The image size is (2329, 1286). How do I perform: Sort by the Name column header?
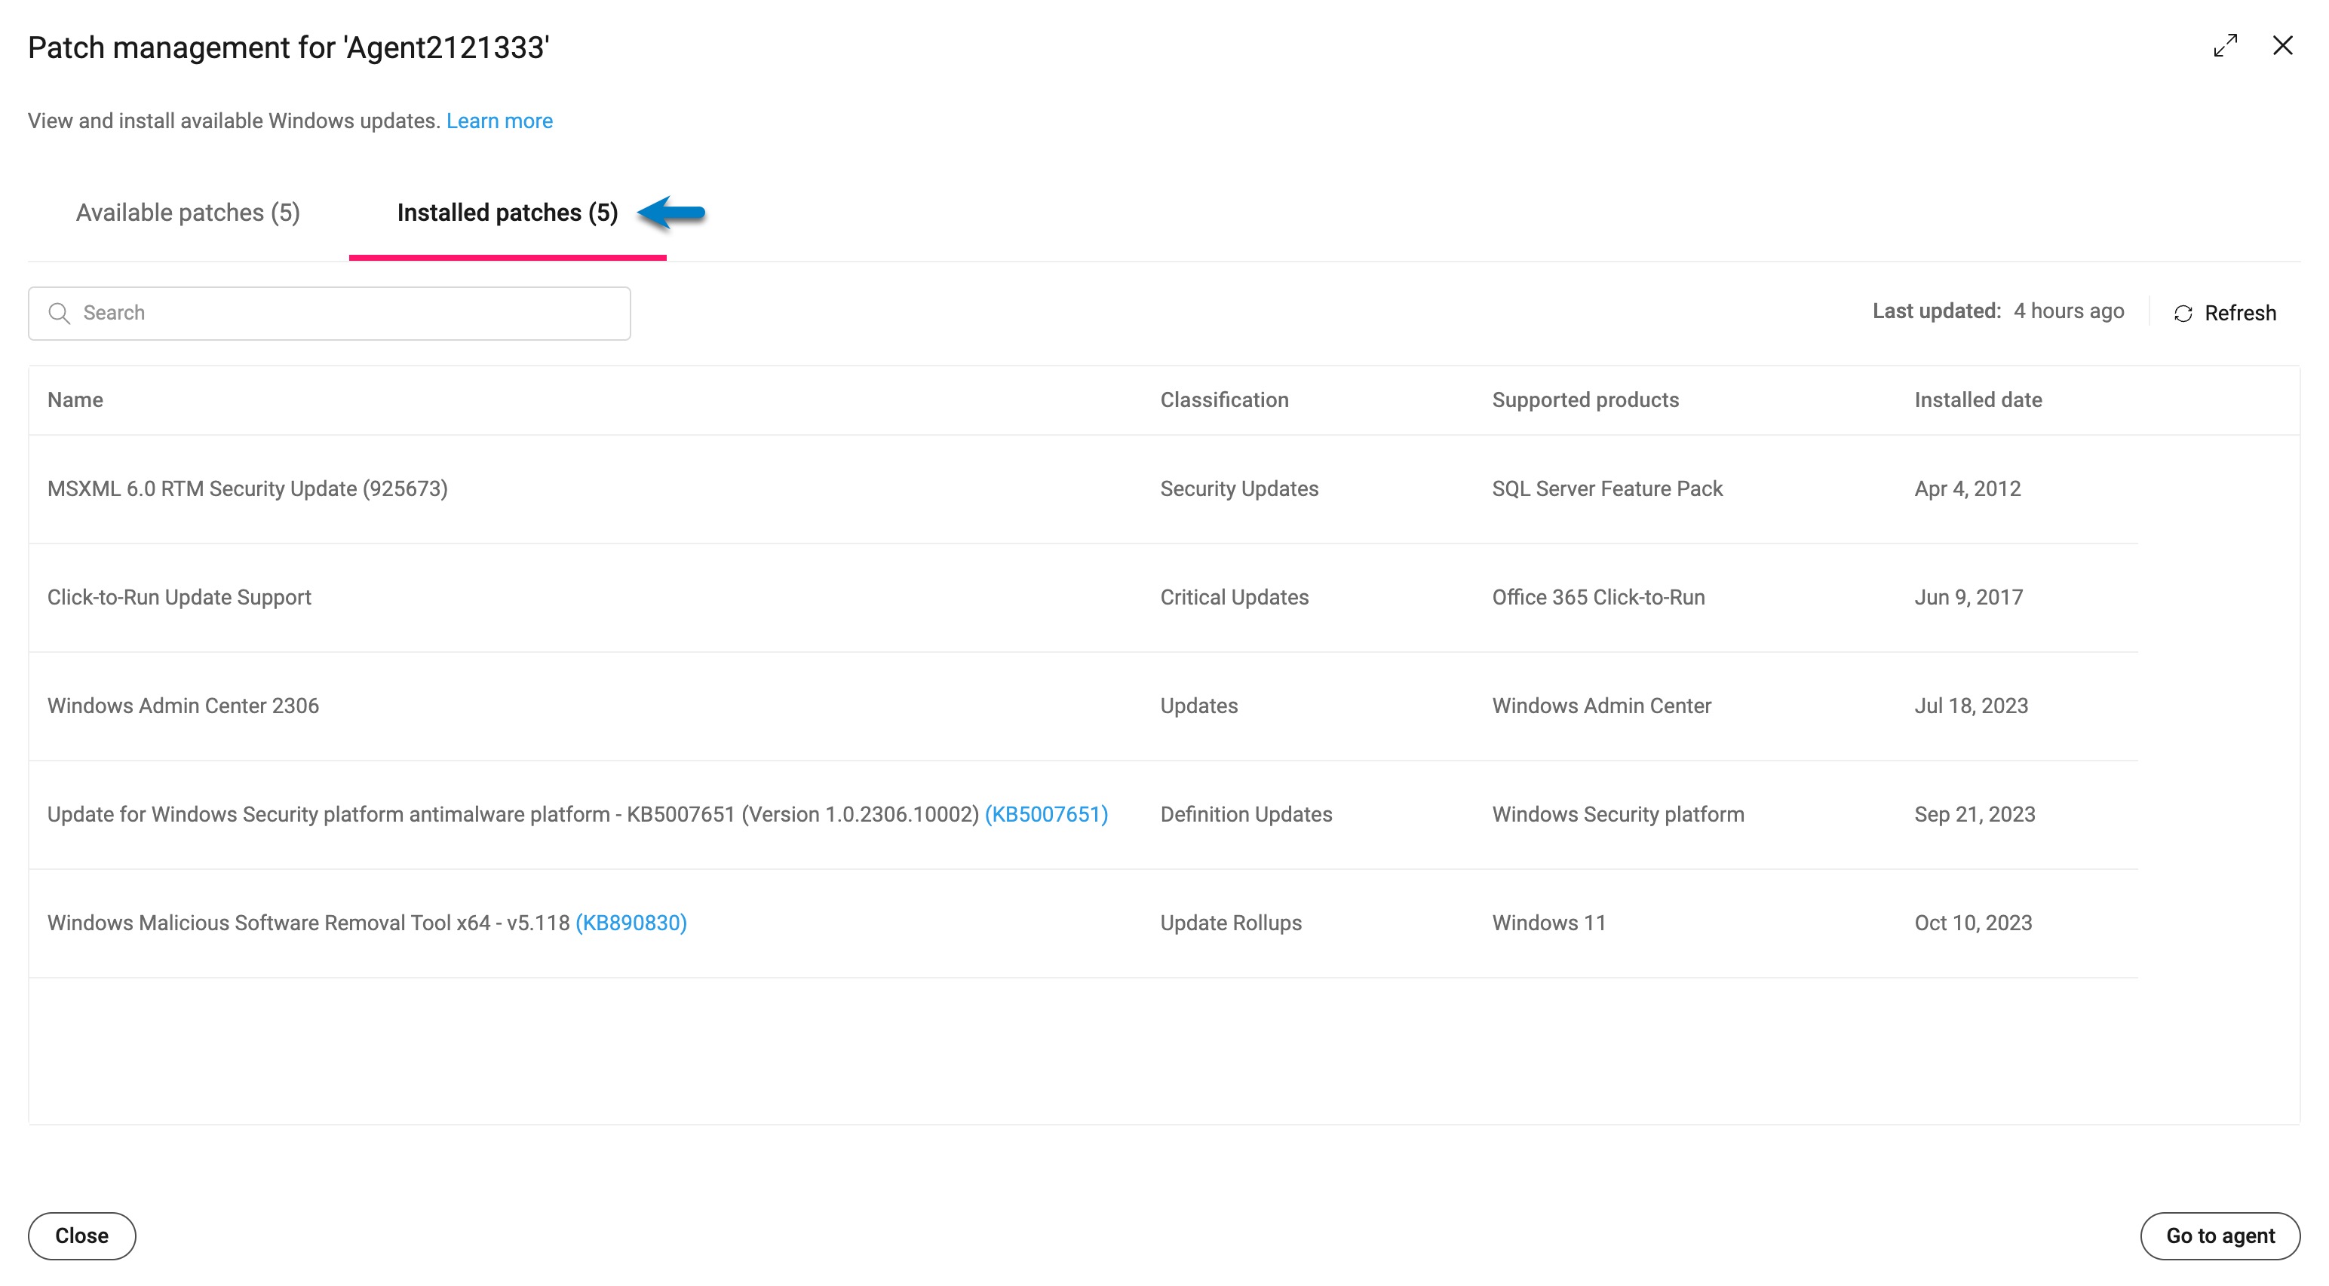[x=75, y=400]
